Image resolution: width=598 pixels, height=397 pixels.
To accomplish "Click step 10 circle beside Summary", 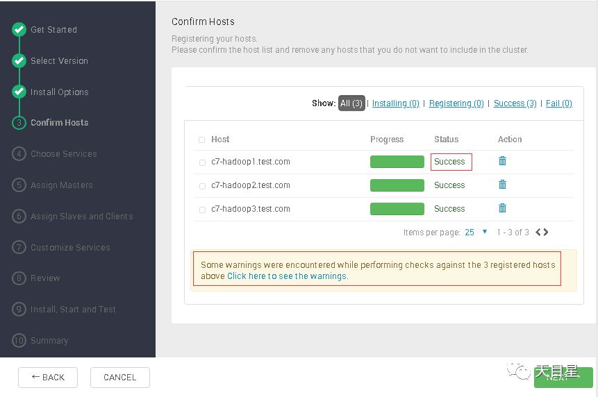I will click(x=19, y=340).
